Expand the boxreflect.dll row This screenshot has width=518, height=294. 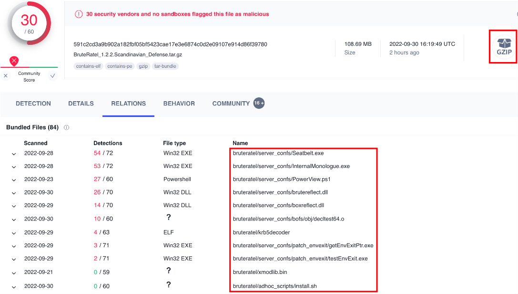point(14,206)
